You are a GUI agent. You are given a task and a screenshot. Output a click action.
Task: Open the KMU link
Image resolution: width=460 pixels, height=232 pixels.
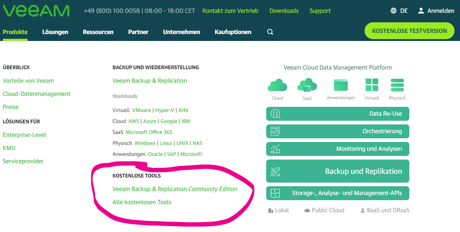9,148
